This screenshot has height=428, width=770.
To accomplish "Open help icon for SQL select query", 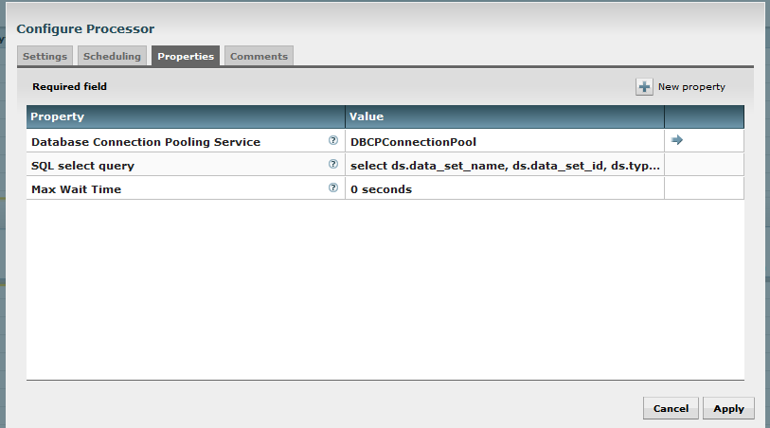I will click(x=333, y=164).
